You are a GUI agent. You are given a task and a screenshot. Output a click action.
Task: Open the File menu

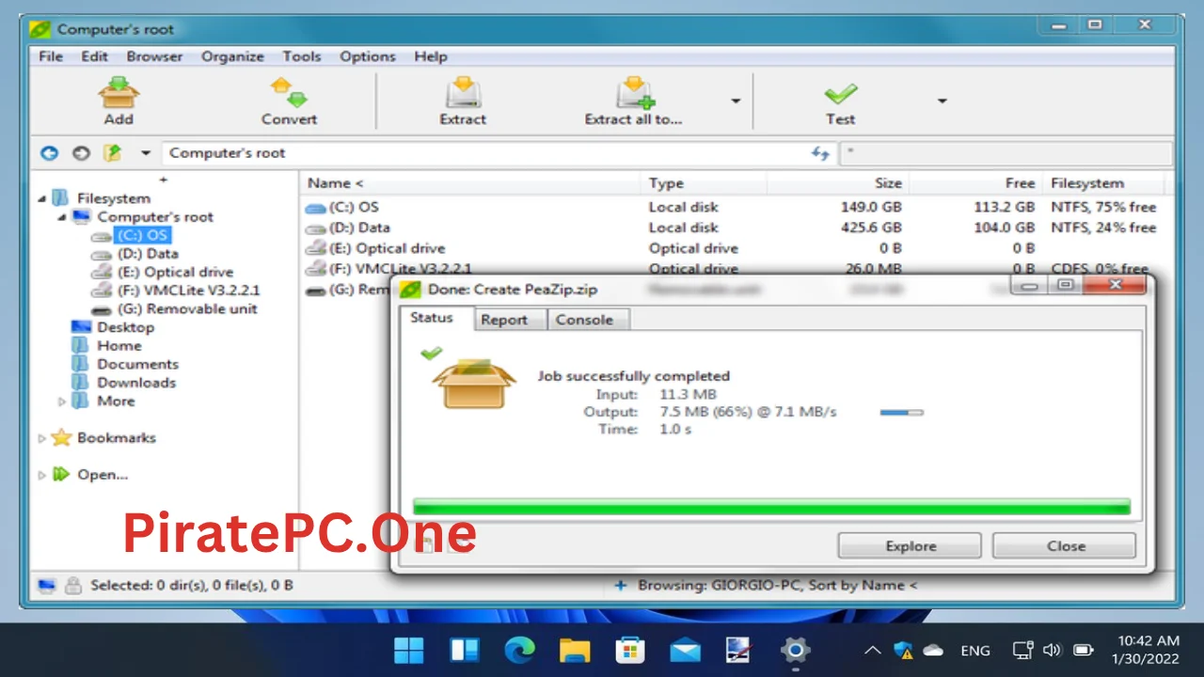click(51, 56)
